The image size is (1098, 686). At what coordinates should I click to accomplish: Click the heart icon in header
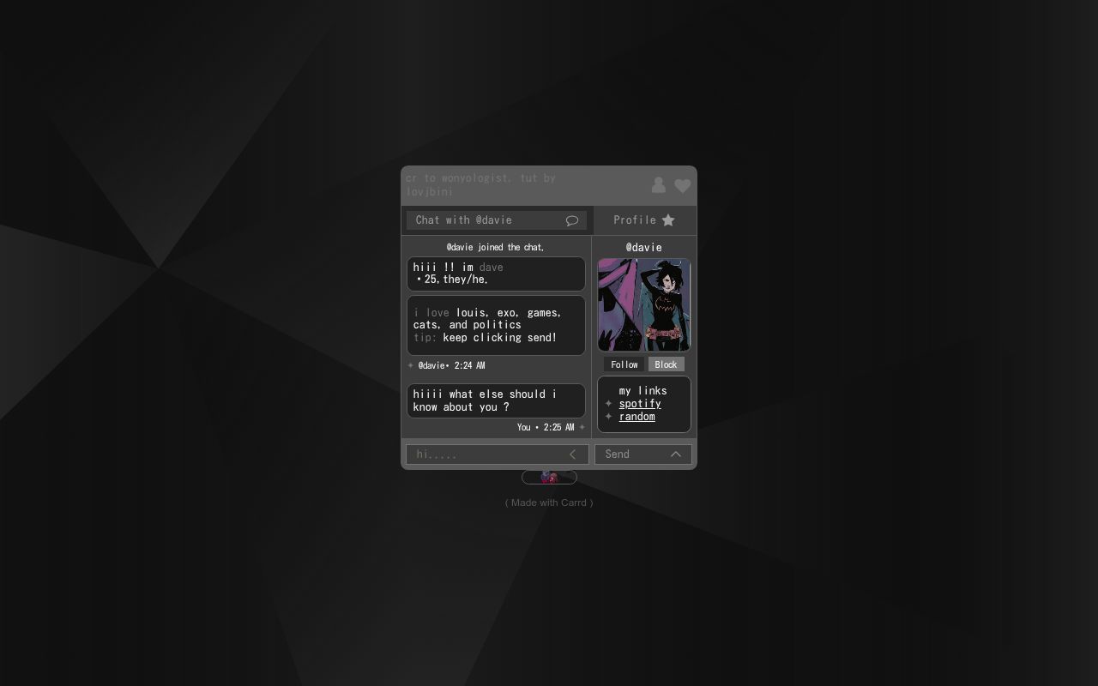(x=682, y=186)
